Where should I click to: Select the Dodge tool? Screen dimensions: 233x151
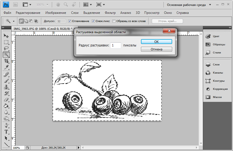[6, 118]
